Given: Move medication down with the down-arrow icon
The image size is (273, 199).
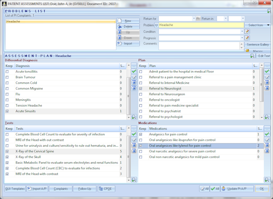Looking at the screenshot, I should pyautogui.click(x=267, y=151).
